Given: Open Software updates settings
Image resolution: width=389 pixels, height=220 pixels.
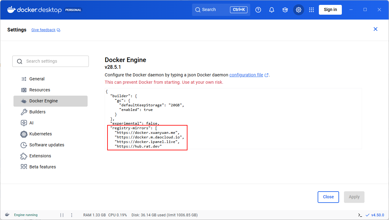Looking at the screenshot, I should pyautogui.click(x=51, y=145).
